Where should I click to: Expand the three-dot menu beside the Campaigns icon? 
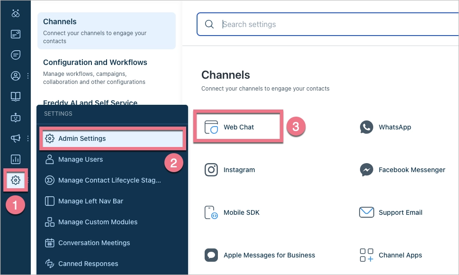pyautogui.click(x=27, y=138)
